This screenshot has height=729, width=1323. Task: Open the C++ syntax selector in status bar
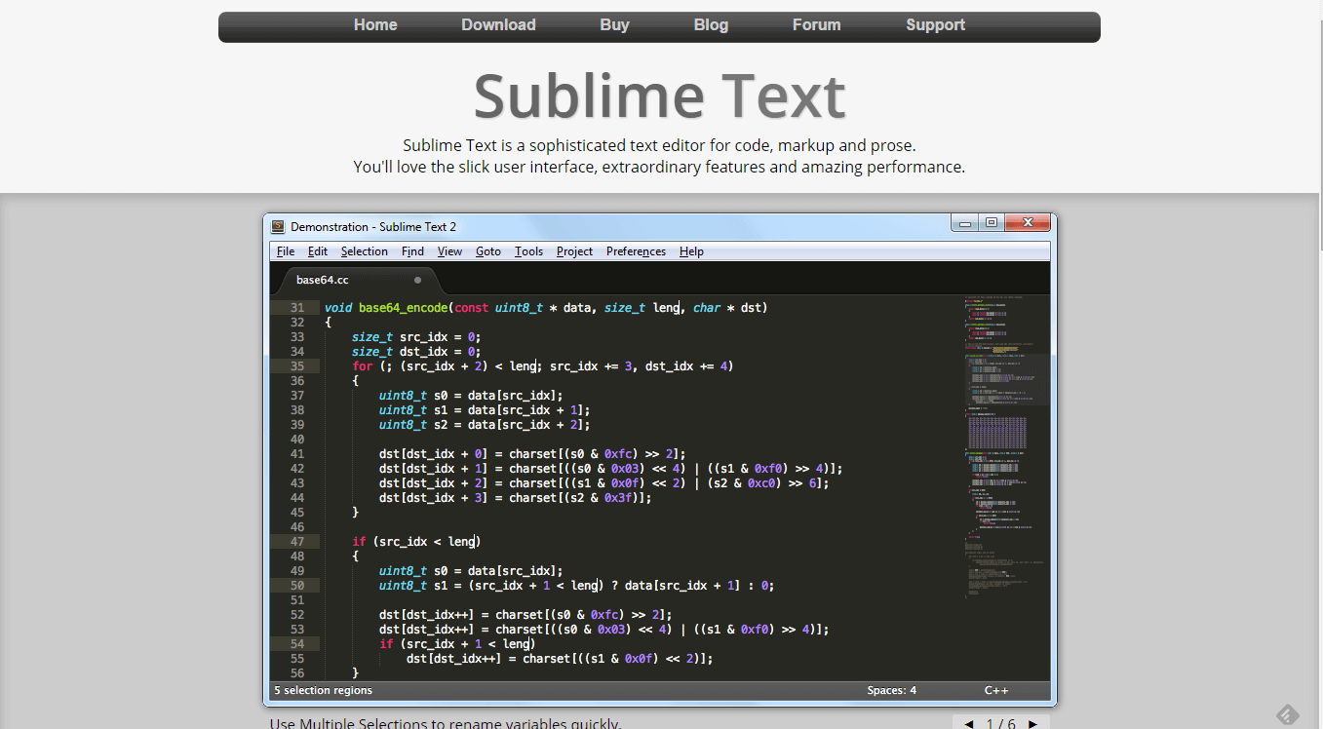pos(995,690)
